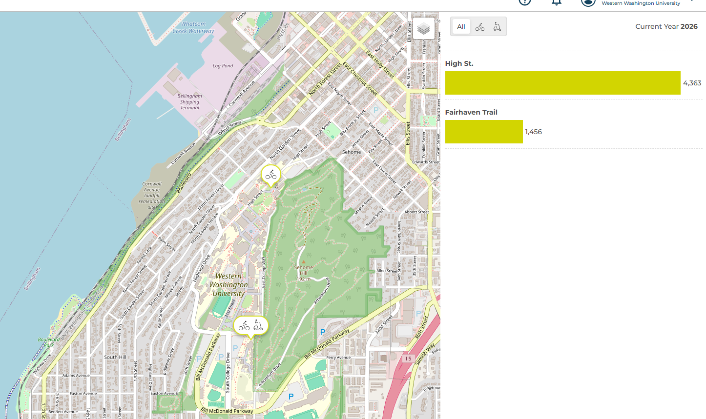The width and height of the screenshot is (706, 419).
Task: Click the Boulevard Park map label
Action: [x=49, y=342]
